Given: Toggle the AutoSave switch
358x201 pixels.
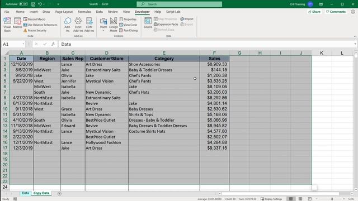Looking at the screenshot, I should [x=23, y=4].
